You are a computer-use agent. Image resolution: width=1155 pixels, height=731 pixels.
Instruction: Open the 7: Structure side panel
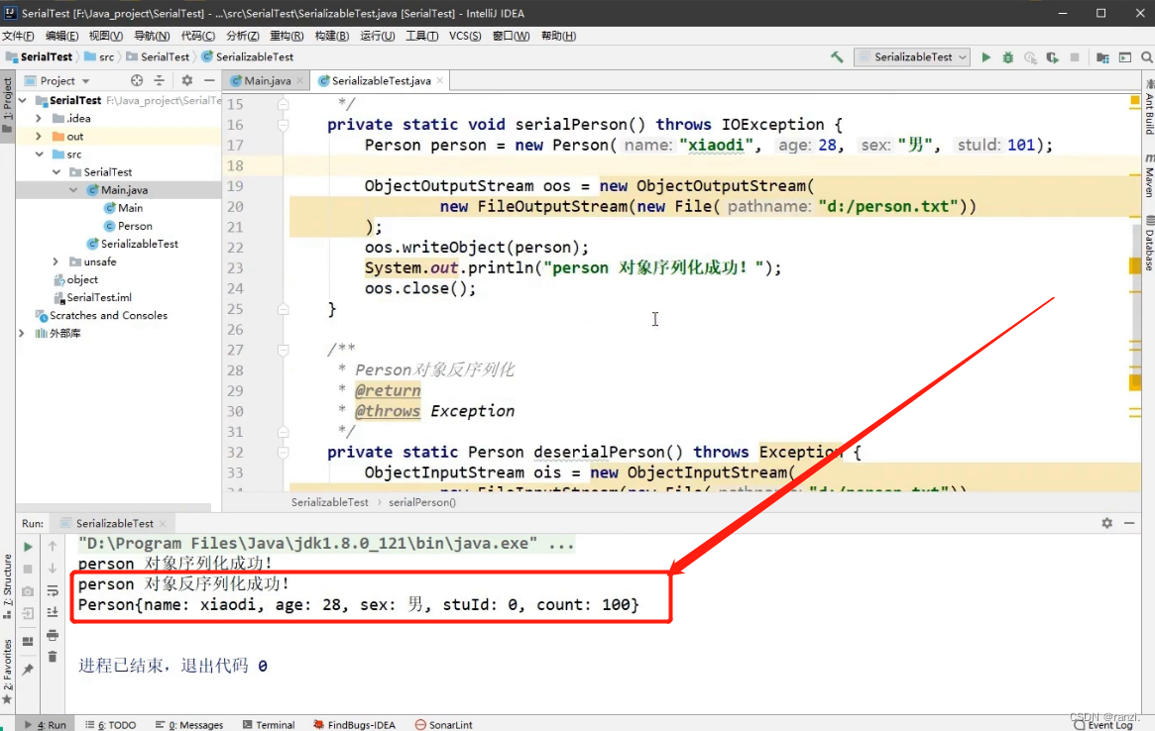coord(7,586)
